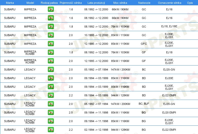
Task: Click capacity 1.8 in Impreza Kombi GF row
Action: pos(71,52)
